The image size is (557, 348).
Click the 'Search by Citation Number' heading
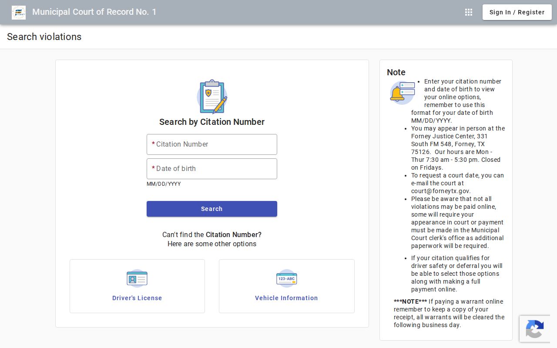[212, 122]
